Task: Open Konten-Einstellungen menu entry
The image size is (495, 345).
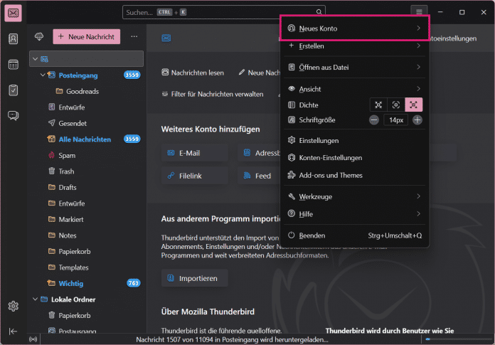Action: [330, 157]
